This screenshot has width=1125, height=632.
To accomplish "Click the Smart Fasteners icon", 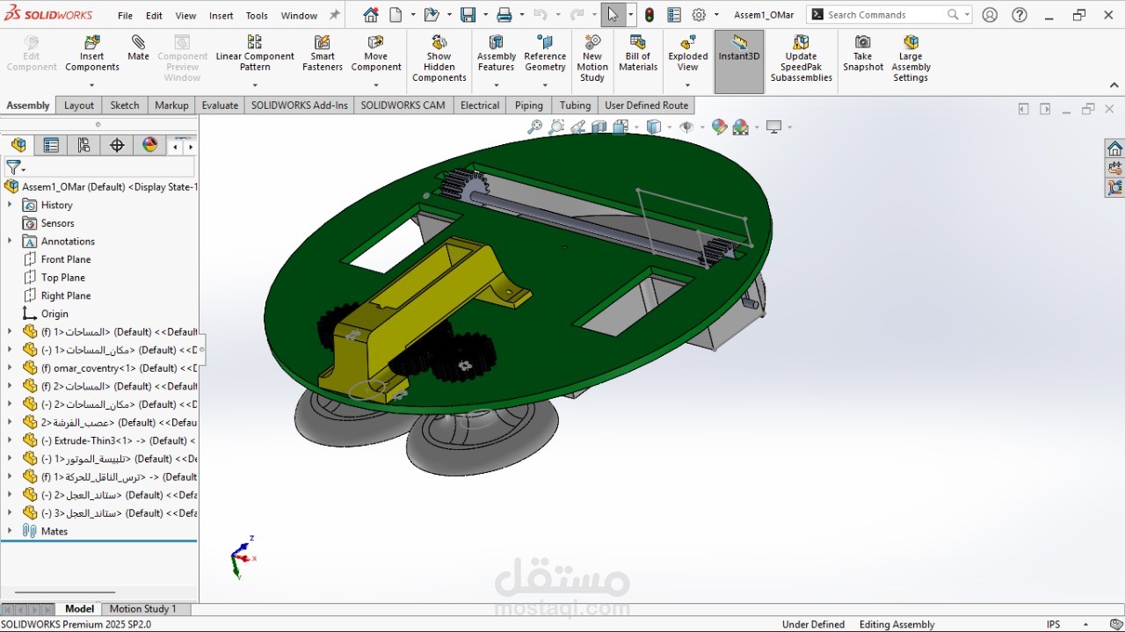I will (323, 54).
